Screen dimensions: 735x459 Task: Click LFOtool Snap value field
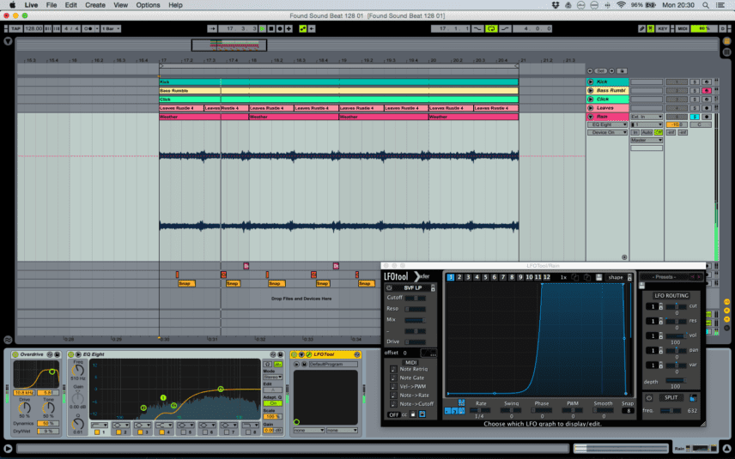[628, 411]
